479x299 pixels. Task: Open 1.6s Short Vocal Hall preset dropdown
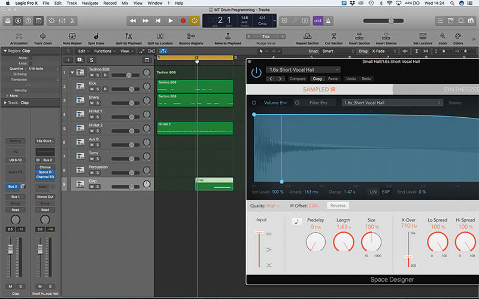tap(303, 69)
